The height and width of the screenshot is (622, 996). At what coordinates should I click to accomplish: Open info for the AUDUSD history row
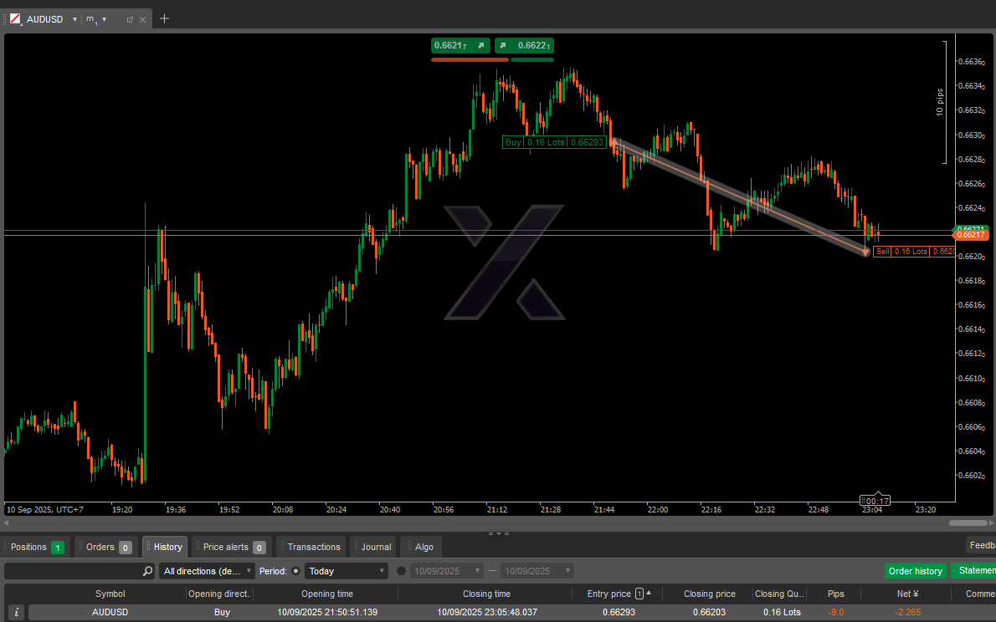coord(17,612)
